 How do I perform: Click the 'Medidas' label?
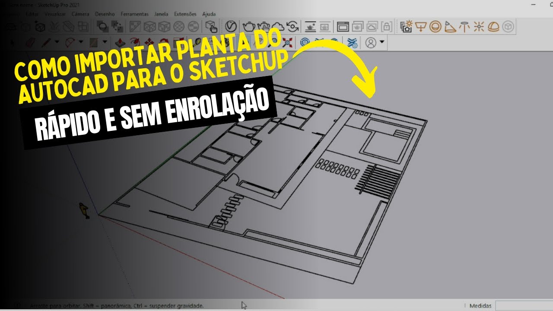480,306
